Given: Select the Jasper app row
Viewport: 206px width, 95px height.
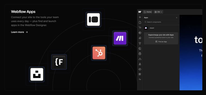Looking at the screenshot, I should [161, 28].
